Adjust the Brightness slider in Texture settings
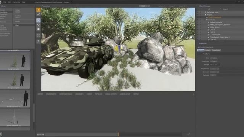This screenshot has width=244, height=137. point(215,68)
